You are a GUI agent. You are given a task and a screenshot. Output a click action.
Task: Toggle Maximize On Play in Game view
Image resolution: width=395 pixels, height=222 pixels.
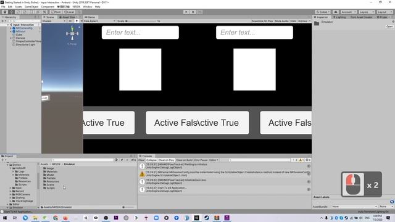pyautogui.click(x=262, y=21)
